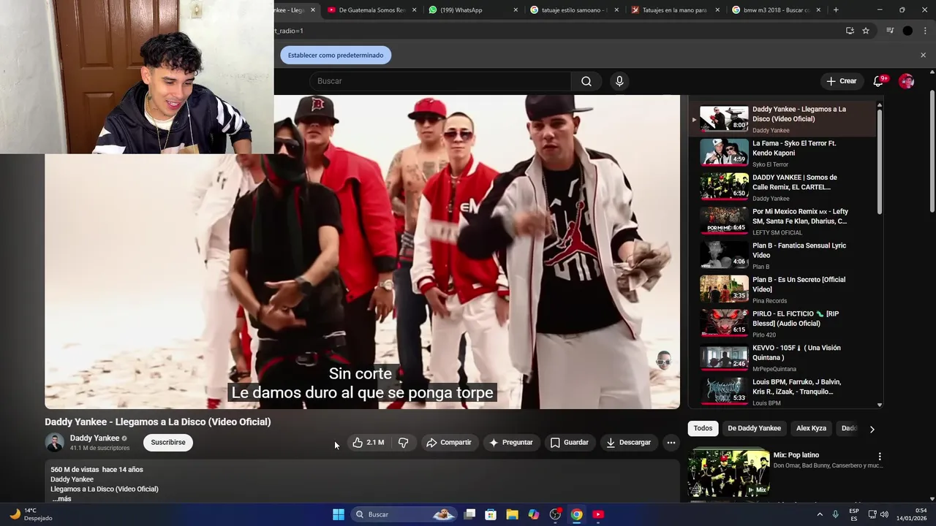Show next category chips with arrow

click(872, 429)
